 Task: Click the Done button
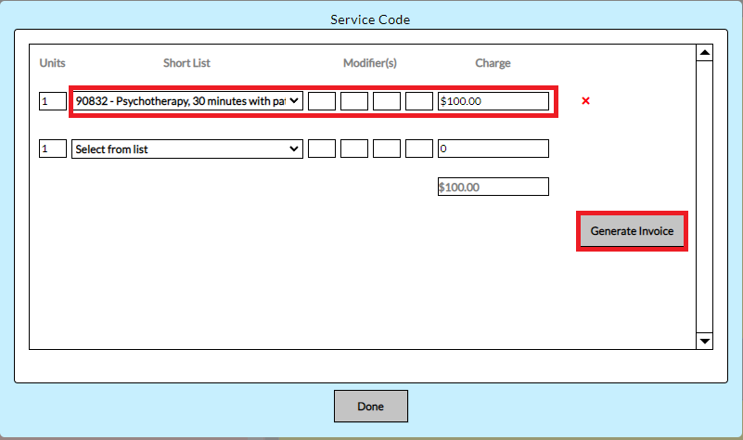coord(370,407)
